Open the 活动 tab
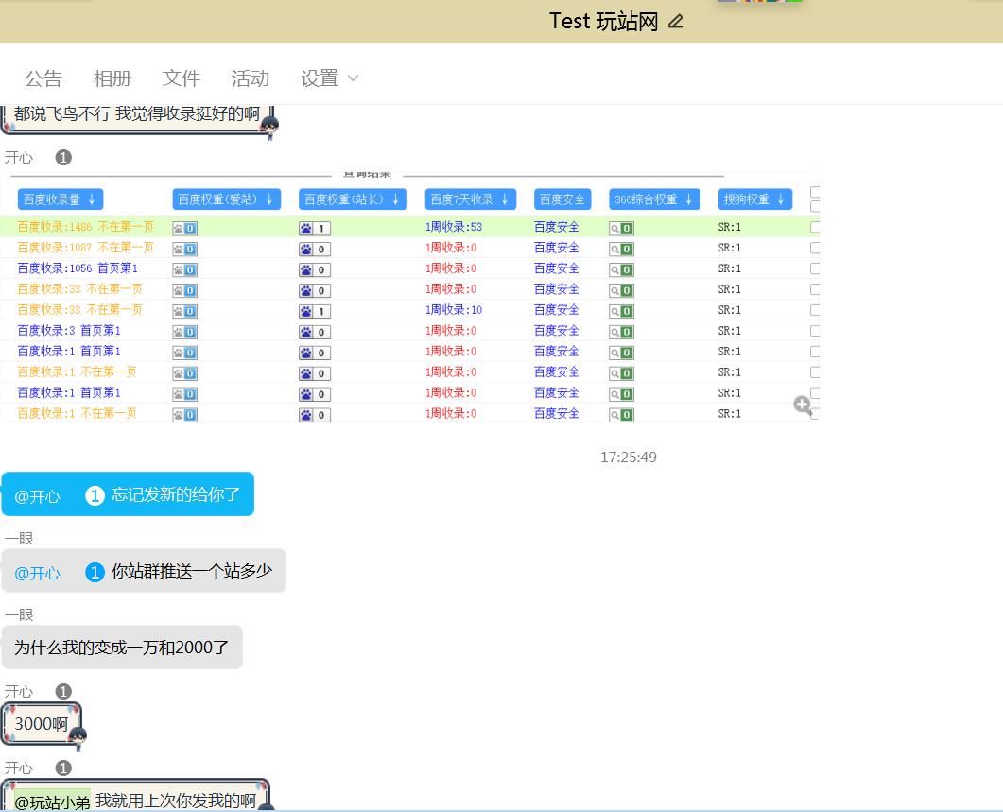This screenshot has width=1003, height=812. 251,78
